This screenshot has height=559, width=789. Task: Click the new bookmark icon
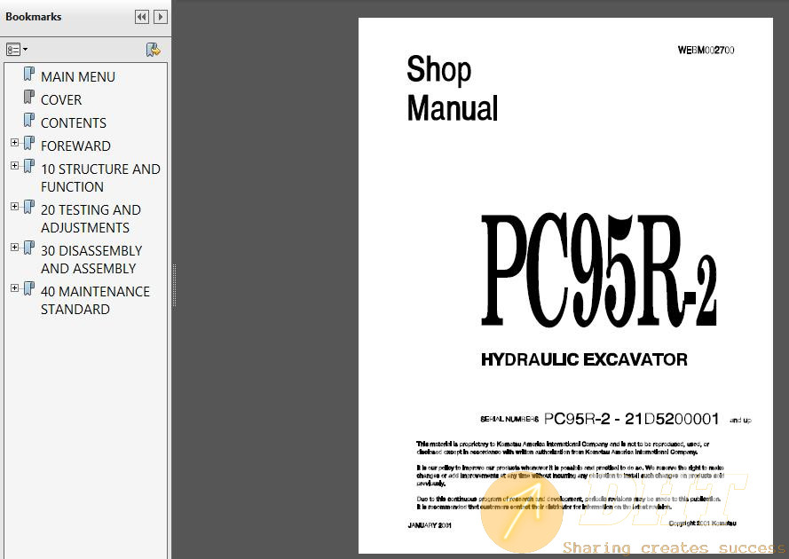154,50
